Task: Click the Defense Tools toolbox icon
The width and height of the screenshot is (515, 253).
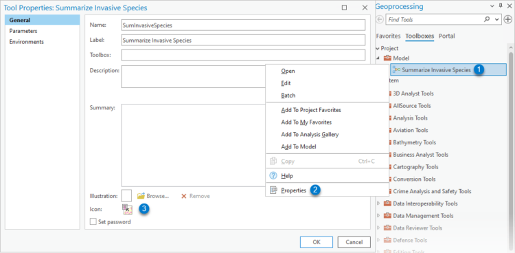Action: point(387,240)
